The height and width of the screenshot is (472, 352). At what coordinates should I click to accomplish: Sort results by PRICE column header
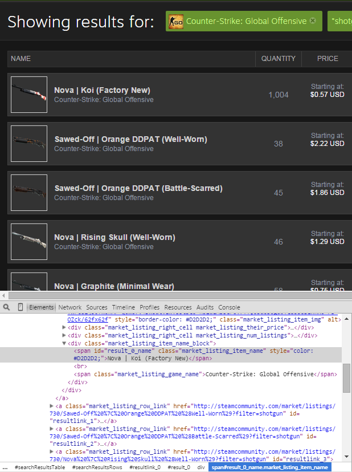[x=328, y=59]
